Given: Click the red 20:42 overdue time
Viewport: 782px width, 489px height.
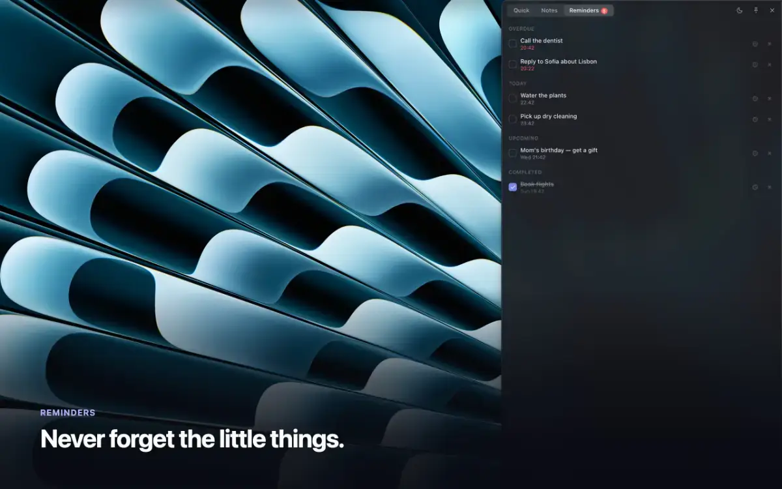Looking at the screenshot, I should click(x=527, y=48).
